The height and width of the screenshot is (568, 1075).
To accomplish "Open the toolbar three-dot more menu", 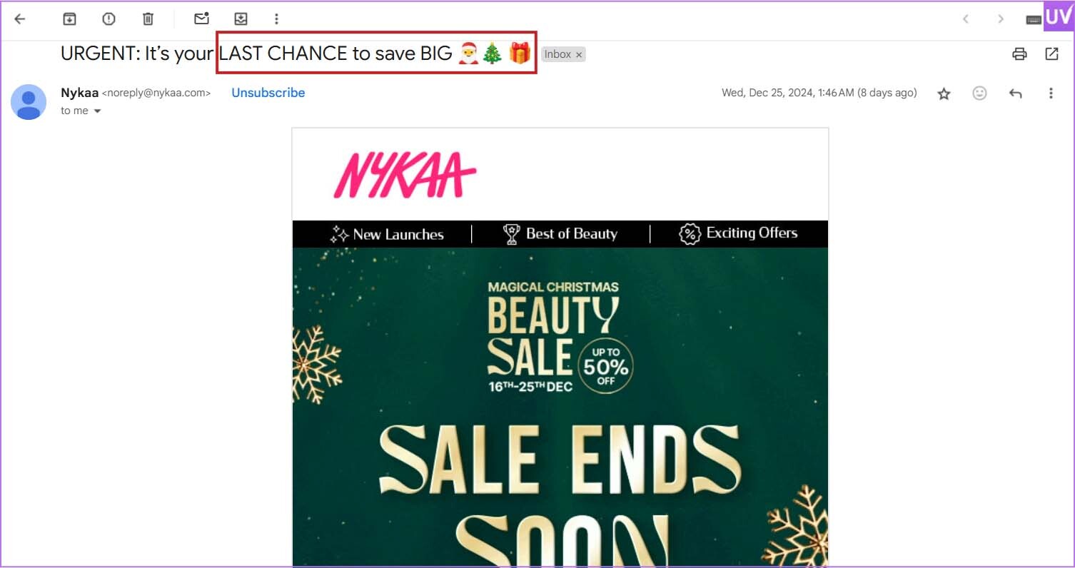I will click(277, 19).
